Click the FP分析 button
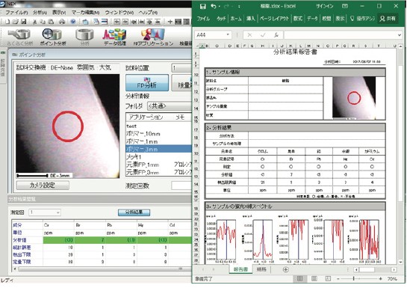Image resolution: width=407 pixels, height=288 pixels. click(x=147, y=82)
